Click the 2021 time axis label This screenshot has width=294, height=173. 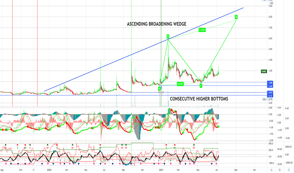point(161,170)
